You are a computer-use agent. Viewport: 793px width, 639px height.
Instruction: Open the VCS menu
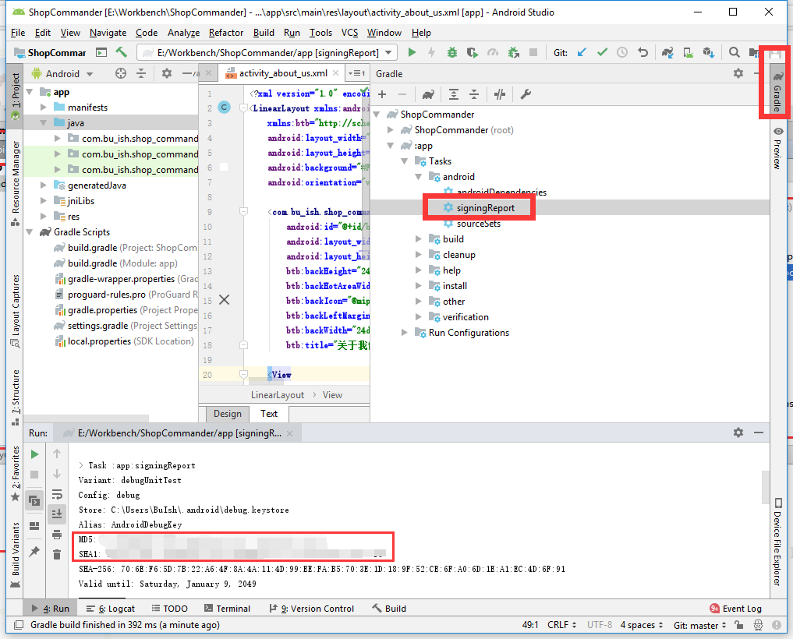(x=349, y=33)
